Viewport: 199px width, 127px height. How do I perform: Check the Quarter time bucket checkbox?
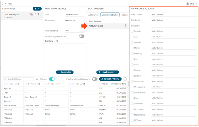(132, 42)
